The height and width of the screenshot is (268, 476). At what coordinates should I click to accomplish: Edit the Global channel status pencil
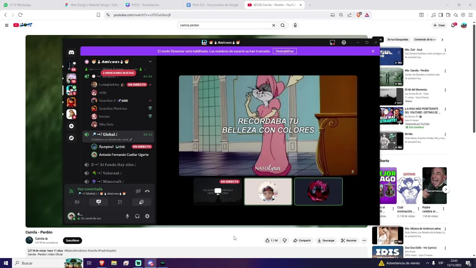click(x=131, y=140)
